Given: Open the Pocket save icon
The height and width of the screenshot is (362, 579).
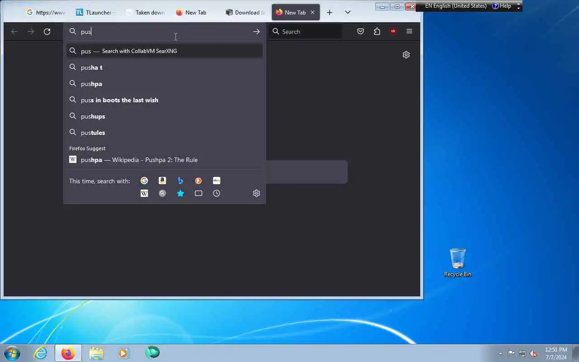Looking at the screenshot, I should (361, 32).
